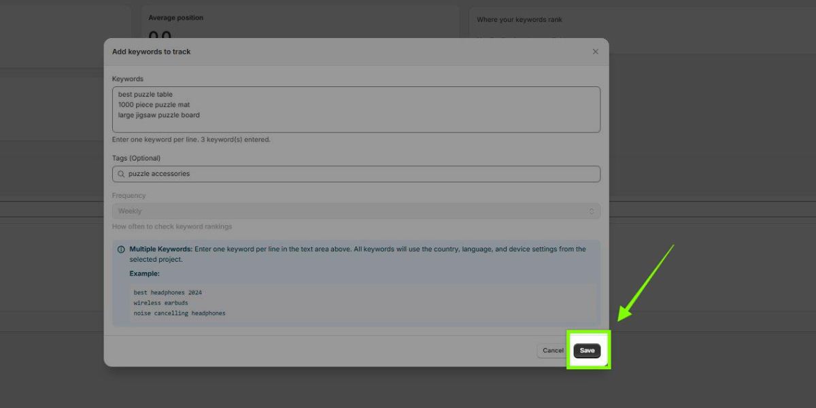Click the 'Add keywords to track' dialog title

pos(151,52)
